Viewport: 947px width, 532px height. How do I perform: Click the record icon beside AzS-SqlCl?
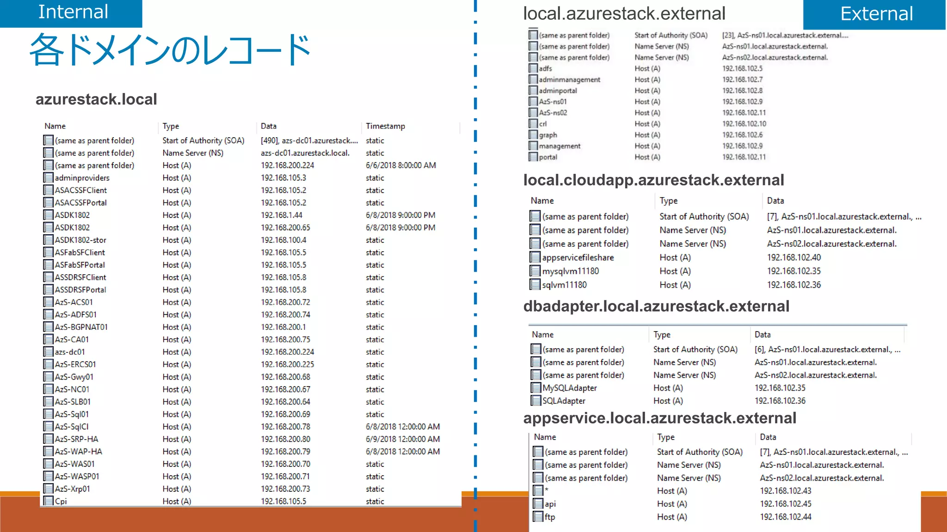click(x=48, y=427)
